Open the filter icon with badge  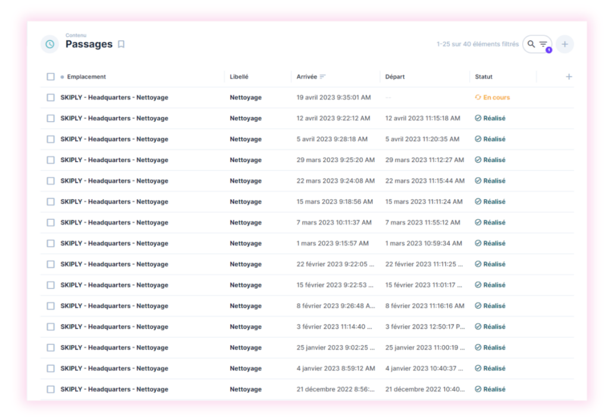pos(543,44)
